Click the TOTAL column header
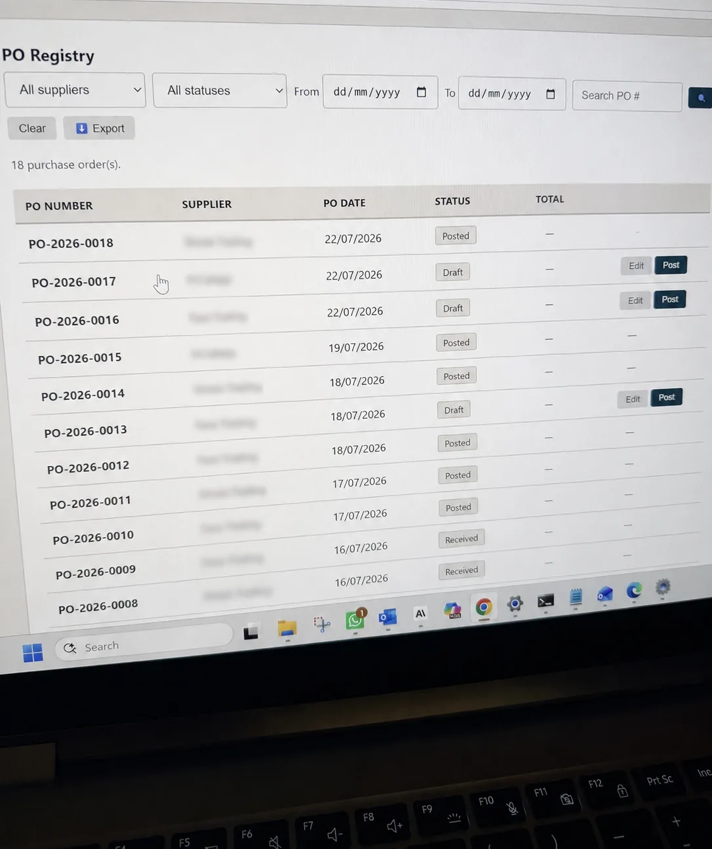Image resolution: width=712 pixels, height=849 pixels. point(549,199)
